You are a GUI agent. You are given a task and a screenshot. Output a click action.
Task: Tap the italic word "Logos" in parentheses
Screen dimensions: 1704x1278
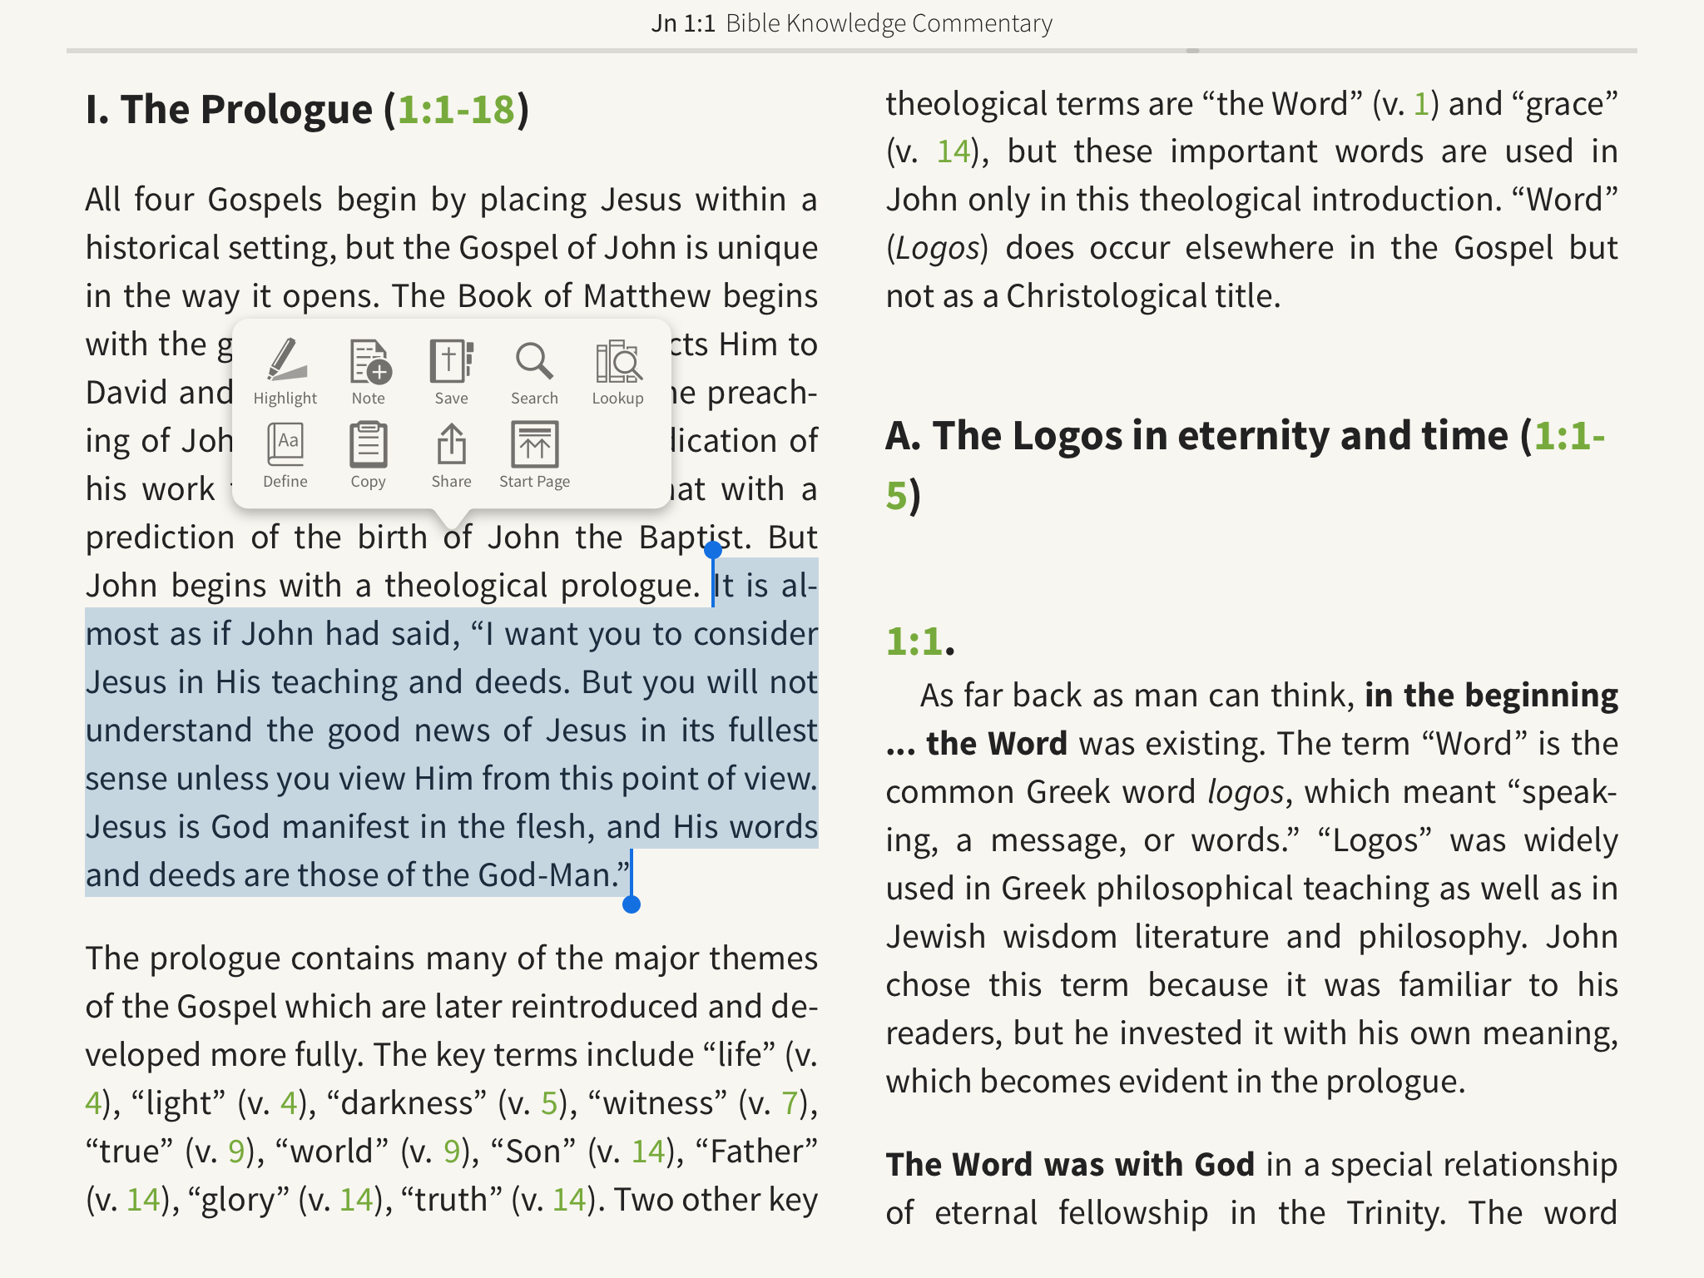pyautogui.click(x=937, y=248)
